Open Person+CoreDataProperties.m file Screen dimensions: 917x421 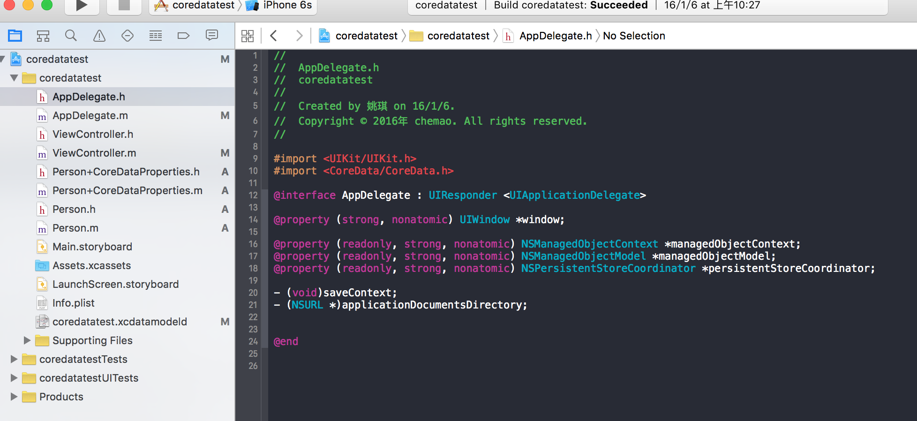click(117, 190)
